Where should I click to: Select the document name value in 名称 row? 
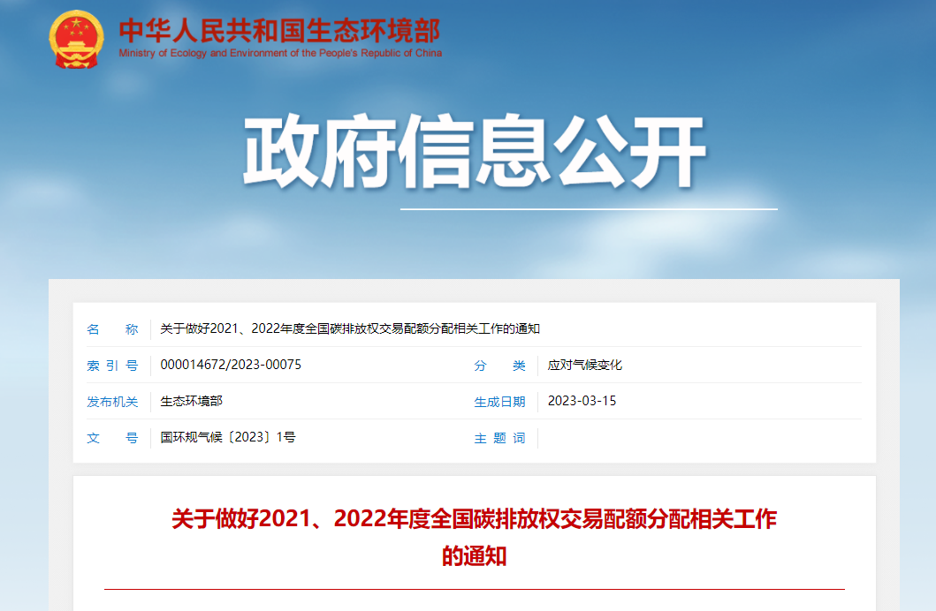(350, 328)
